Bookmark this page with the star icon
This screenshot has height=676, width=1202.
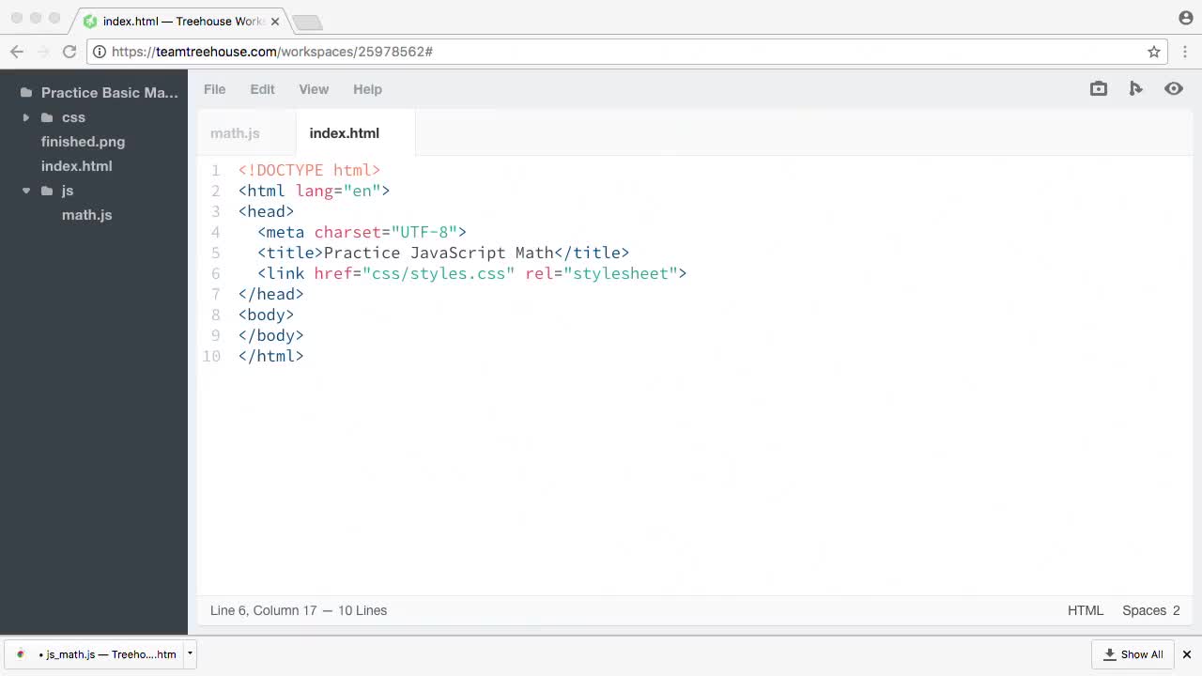coord(1154,52)
